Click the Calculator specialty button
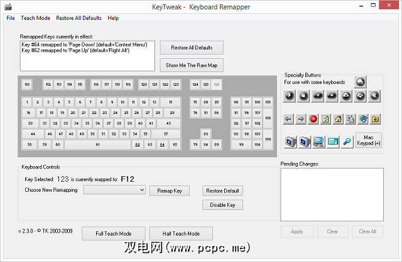Image resolution: width=402 pixels, height=262 pixels. (333, 141)
